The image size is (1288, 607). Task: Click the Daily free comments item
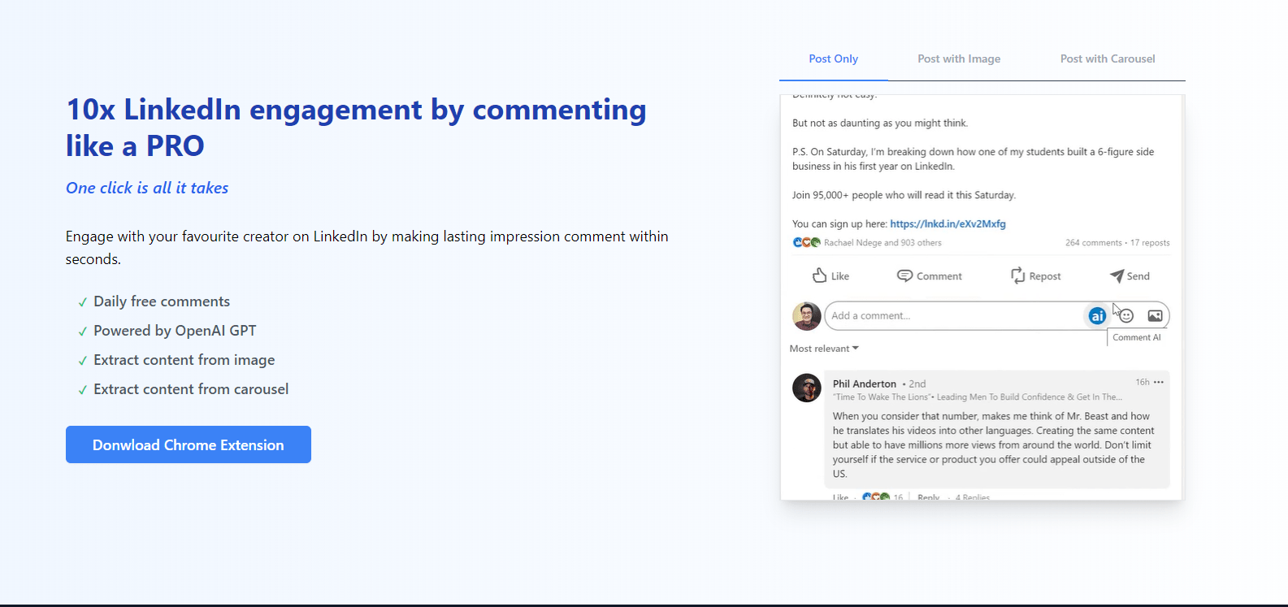coord(162,301)
